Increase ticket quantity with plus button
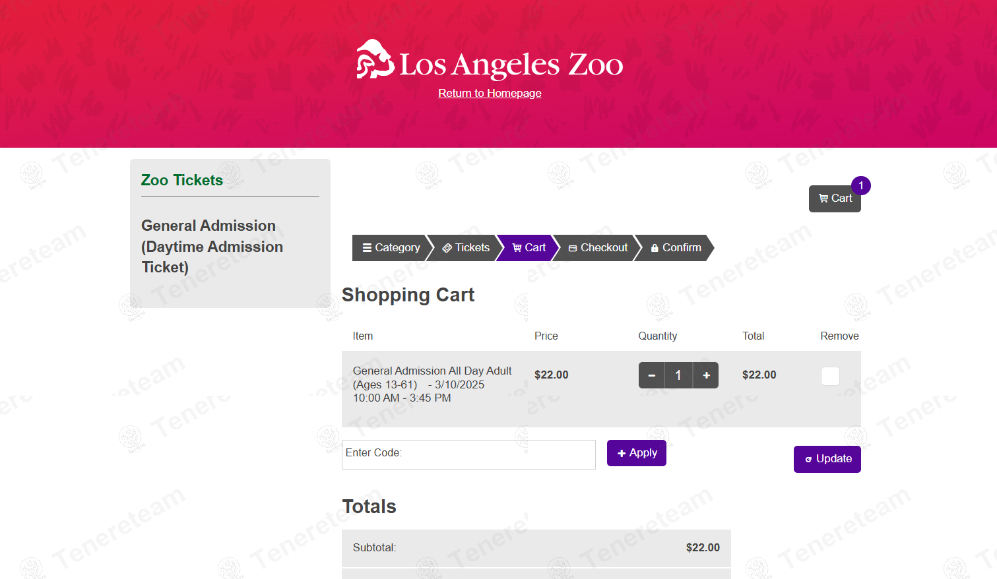The image size is (997, 579). click(706, 375)
